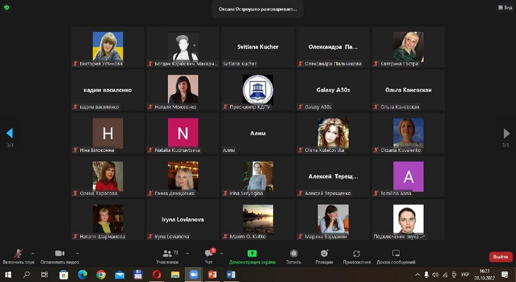This screenshot has width=516, height=282.
Task: Open the Вид view menu
Action: pyautogui.click(x=505, y=7)
